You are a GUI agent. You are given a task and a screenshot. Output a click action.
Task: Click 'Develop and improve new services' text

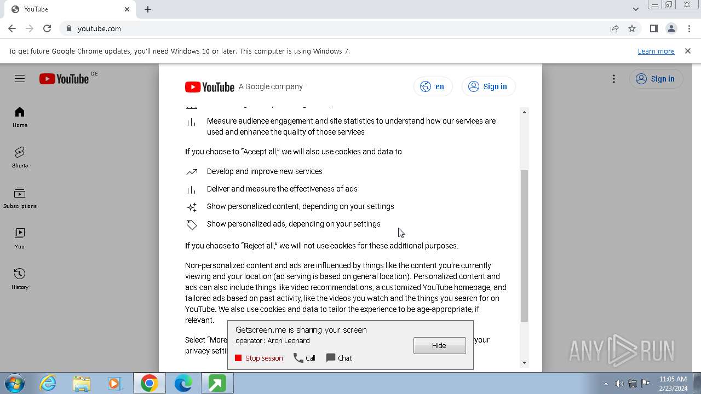(x=265, y=171)
